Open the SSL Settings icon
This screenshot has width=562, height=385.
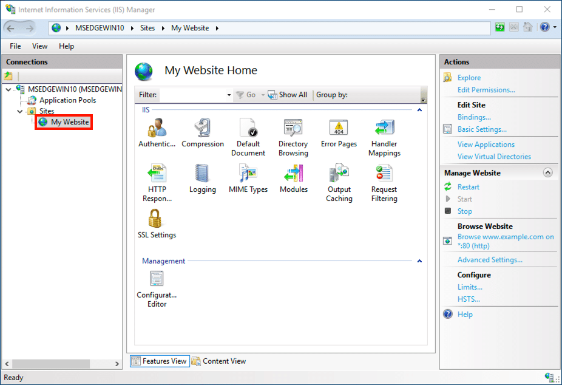click(x=157, y=220)
